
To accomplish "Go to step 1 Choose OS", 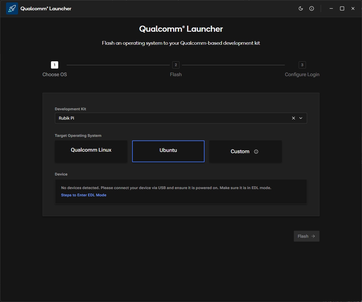I will pyautogui.click(x=55, y=74).
